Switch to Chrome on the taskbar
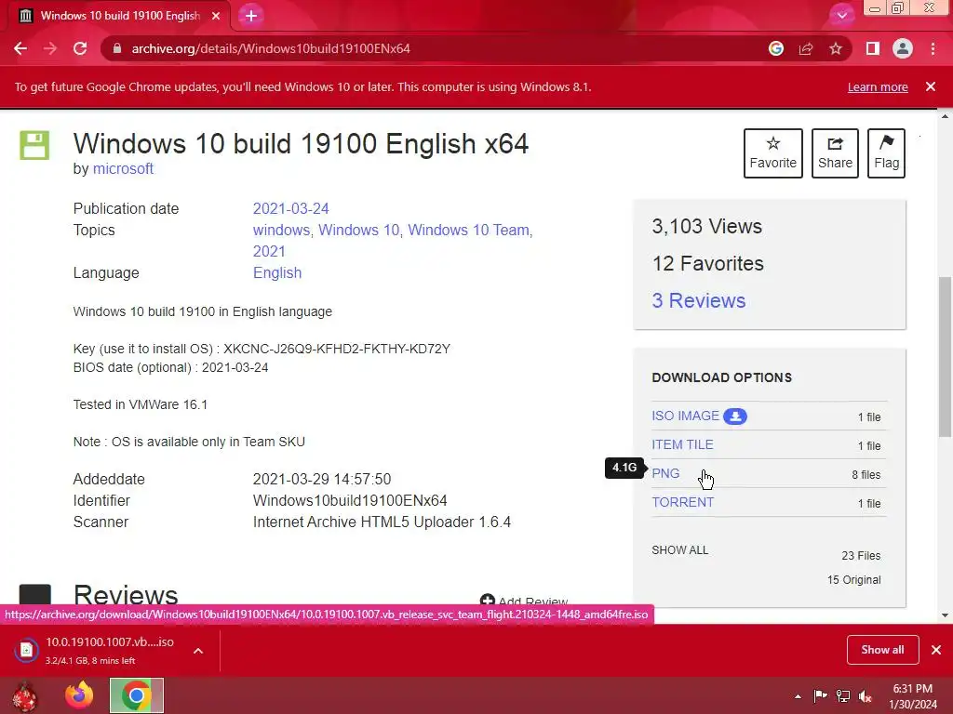This screenshot has width=953, height=714. point(137,695)
